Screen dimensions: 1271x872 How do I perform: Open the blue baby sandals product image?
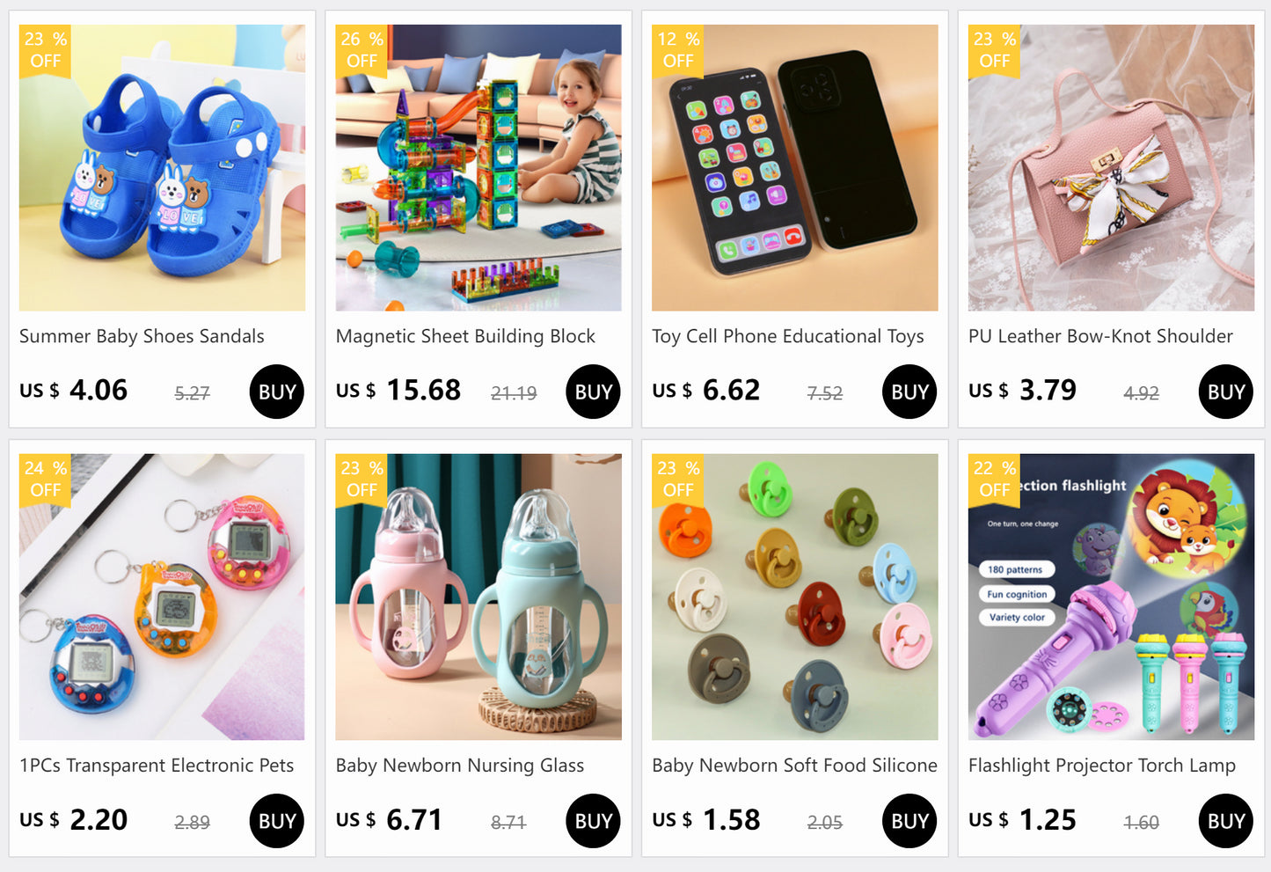[162, 167]
